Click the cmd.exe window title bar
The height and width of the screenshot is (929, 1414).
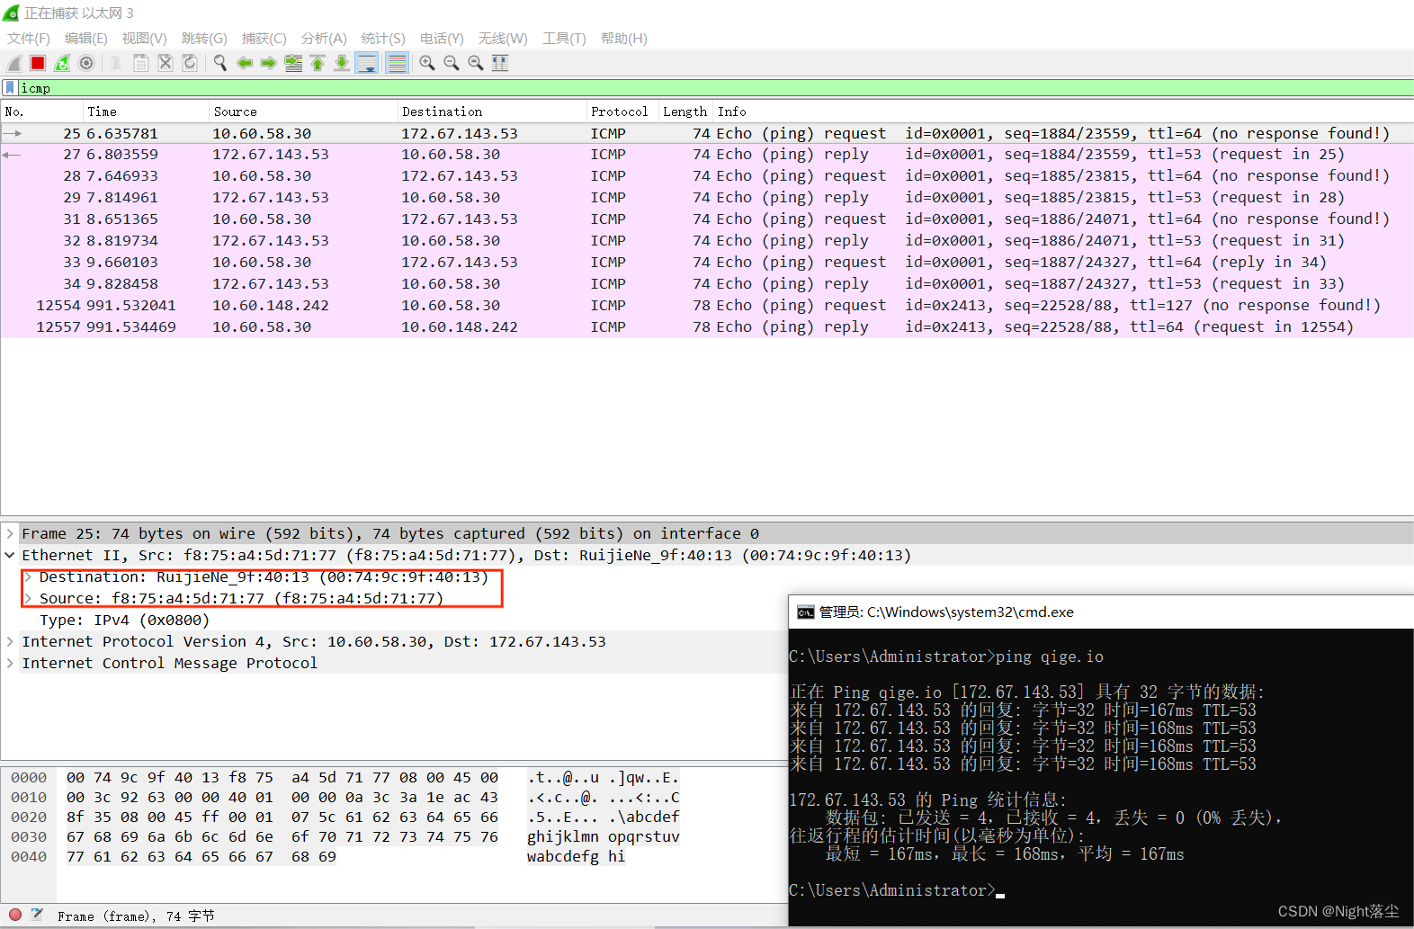tap(1101, 612)
